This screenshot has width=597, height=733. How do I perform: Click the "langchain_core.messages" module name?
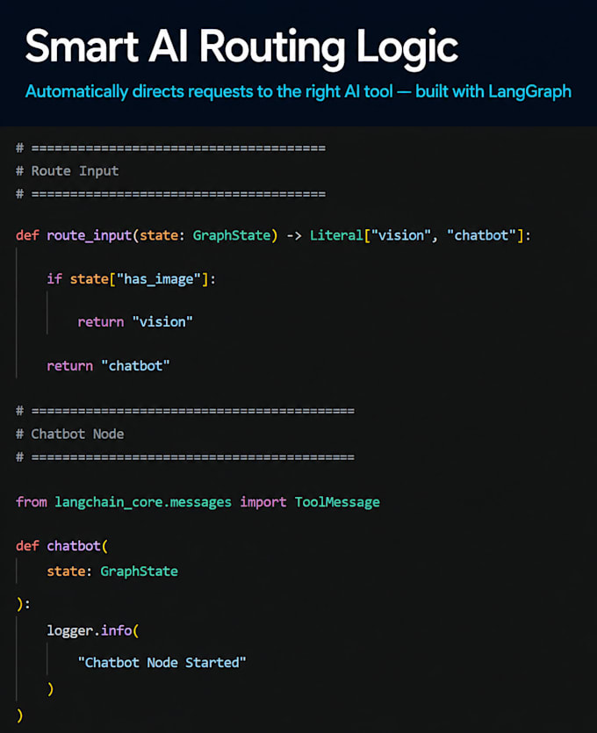click(143, 502)
